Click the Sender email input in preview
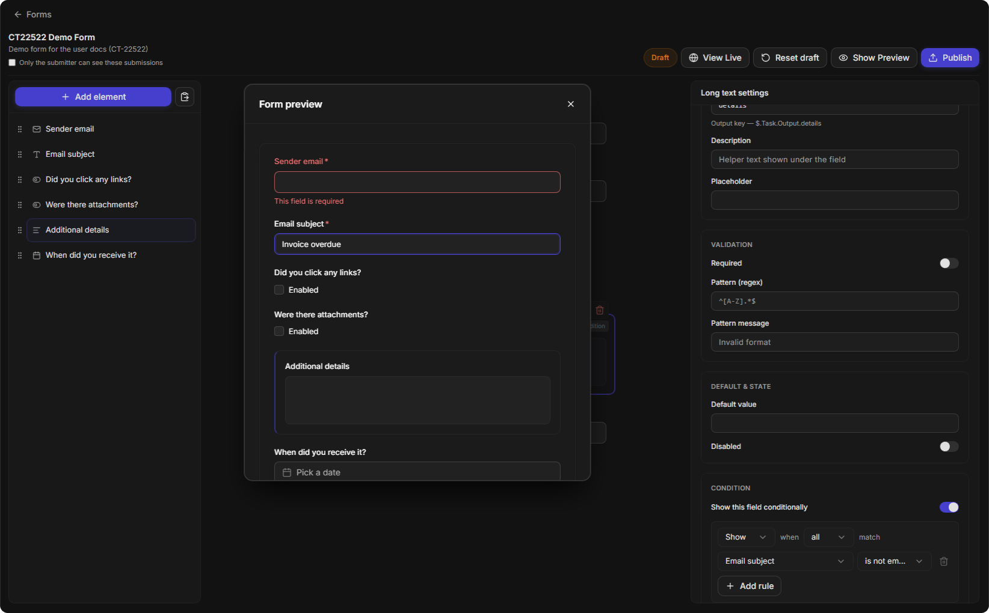The width and height of the screenshot is (989, 613). 417,182
